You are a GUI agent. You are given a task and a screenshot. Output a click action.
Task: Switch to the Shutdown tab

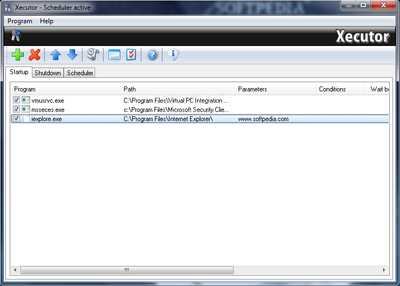pos(48,73)
